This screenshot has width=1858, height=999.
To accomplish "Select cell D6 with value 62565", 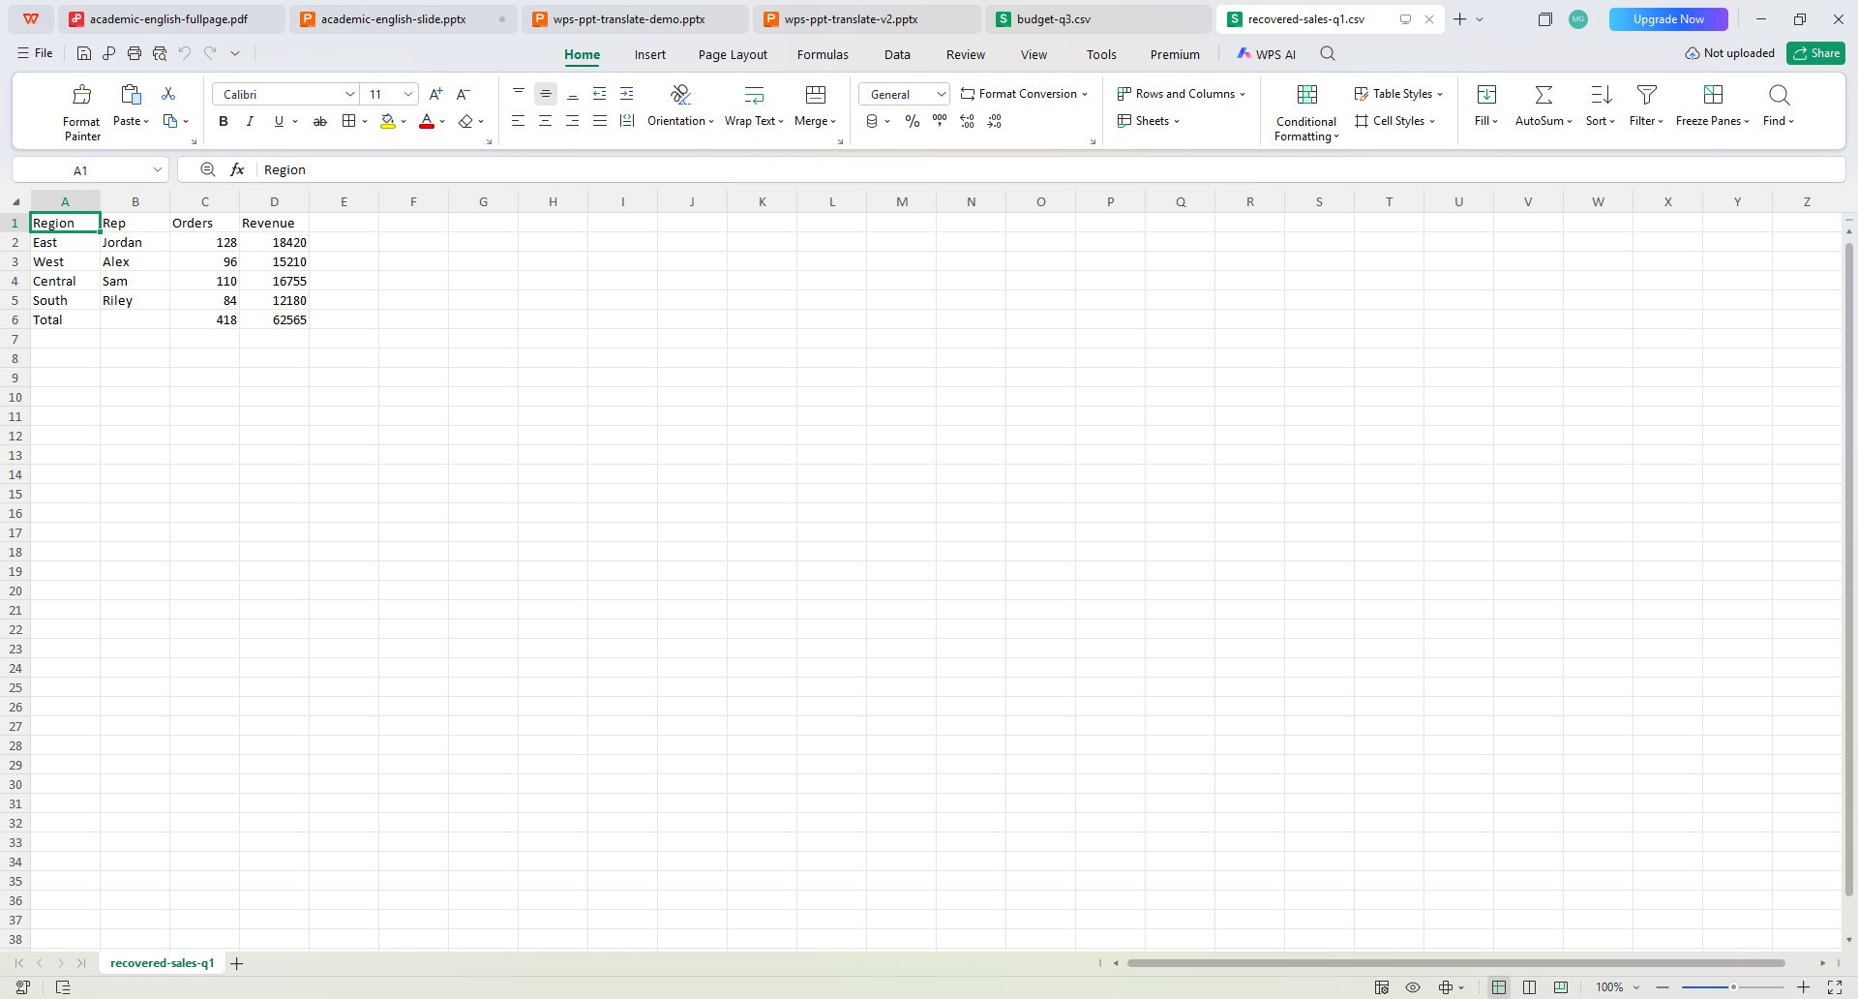I will click(274, 319).
